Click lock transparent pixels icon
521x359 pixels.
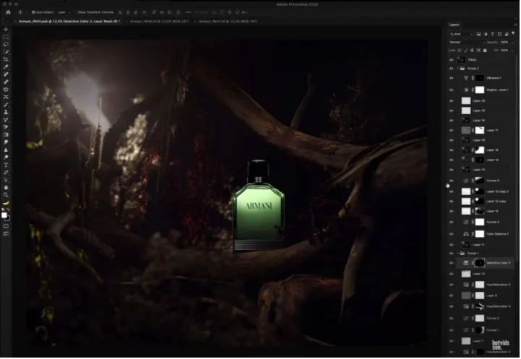point(460,51)
